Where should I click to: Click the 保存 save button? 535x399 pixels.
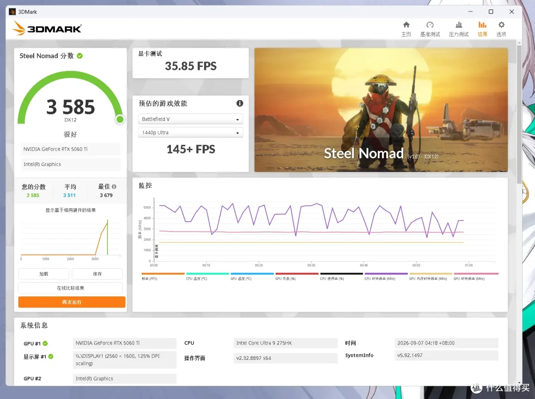[x=97, y=274]
